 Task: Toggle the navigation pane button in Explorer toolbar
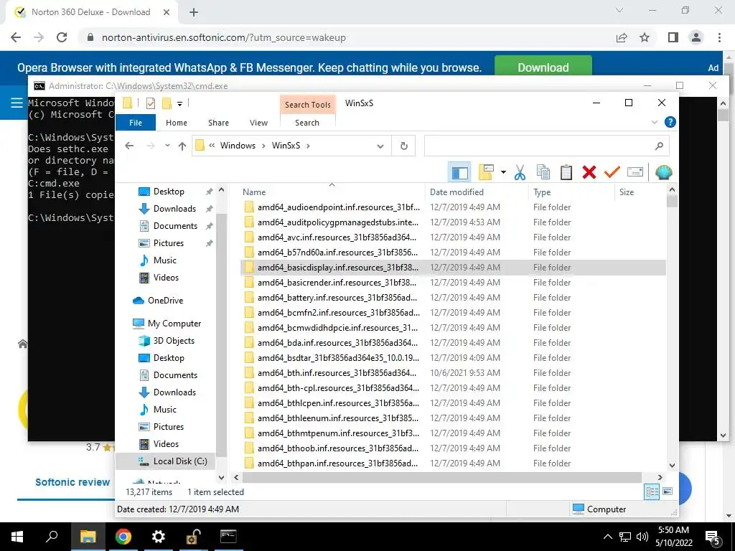(x=459, y=172)
